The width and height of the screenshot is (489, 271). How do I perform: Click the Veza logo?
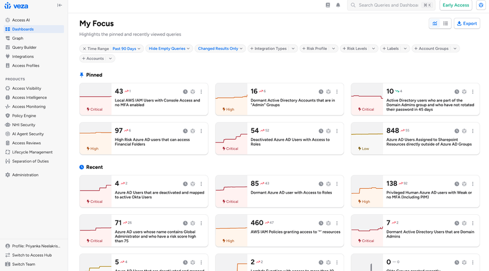point(16,6)
